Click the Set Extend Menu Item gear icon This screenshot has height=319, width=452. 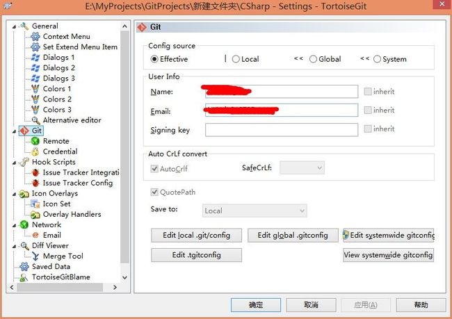(35, 47)
